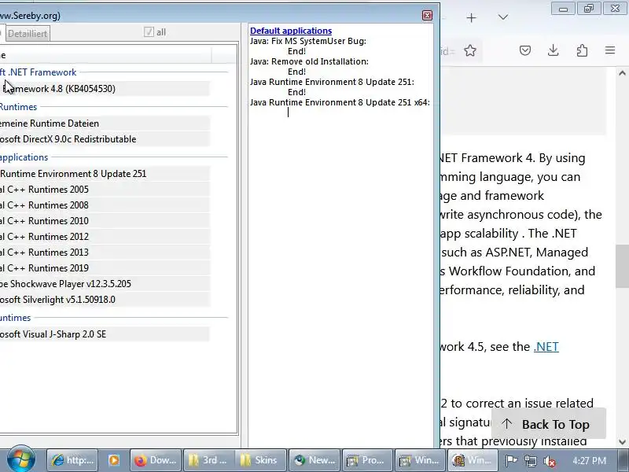Image resolution: width=629 pixels, height=472 pixels.
Task: Click the log line 'Java: Fix MS SystemUser Bug:'
Action: tap(307, 42)
